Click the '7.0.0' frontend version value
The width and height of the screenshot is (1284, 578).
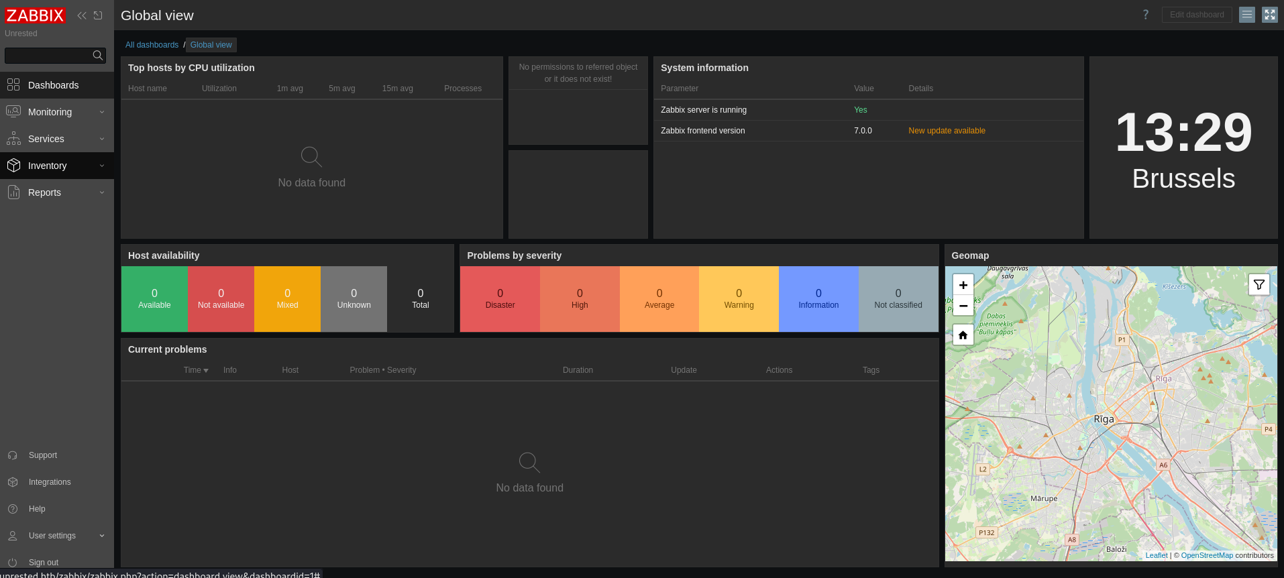click(x=863, y=131)
